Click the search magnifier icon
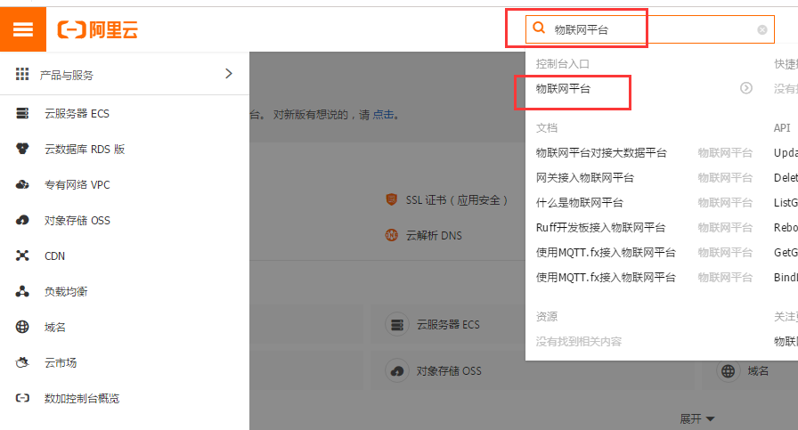 tap(539, 28)
